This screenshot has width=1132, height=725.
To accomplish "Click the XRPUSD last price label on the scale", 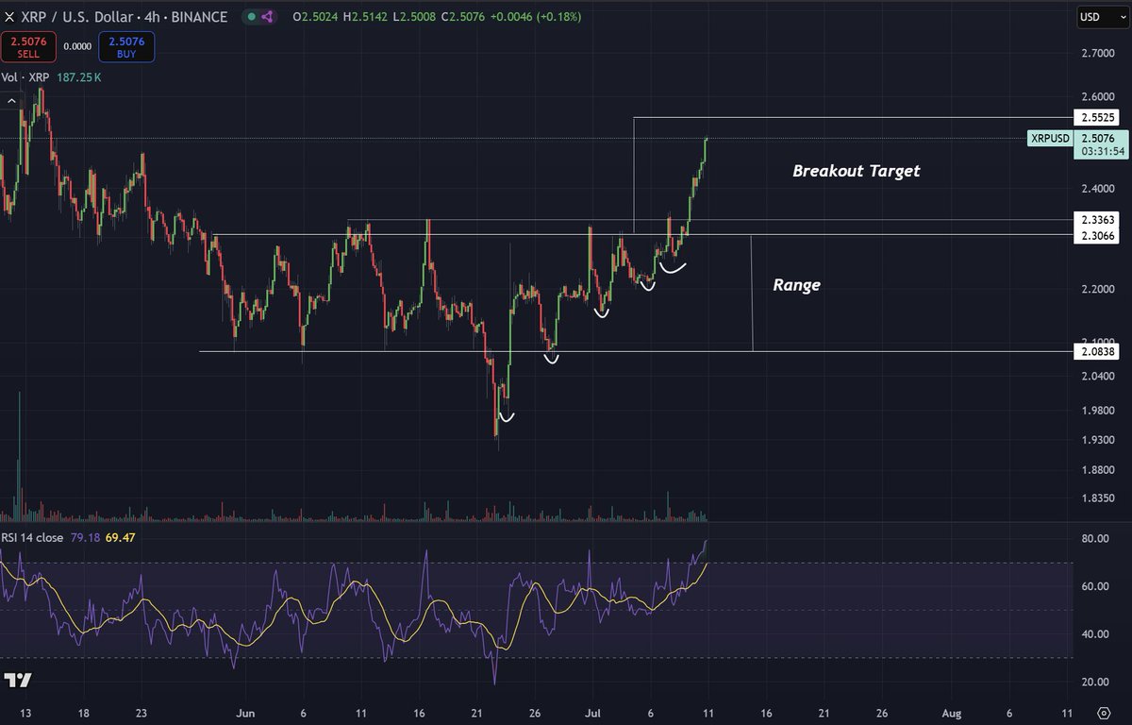I will (x=1051, y=138).
